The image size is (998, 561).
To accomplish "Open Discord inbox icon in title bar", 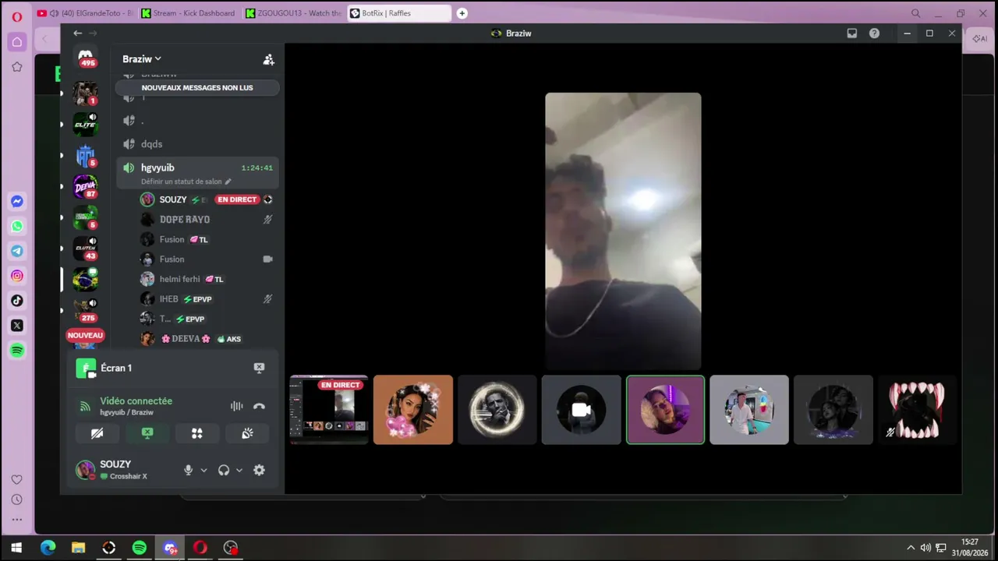I will pyautogui.click(x=852, y=34).
